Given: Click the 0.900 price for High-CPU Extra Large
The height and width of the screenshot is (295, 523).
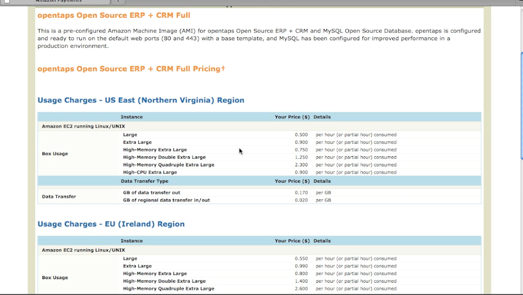Looking at the screenshot, I should click(301, 173).
